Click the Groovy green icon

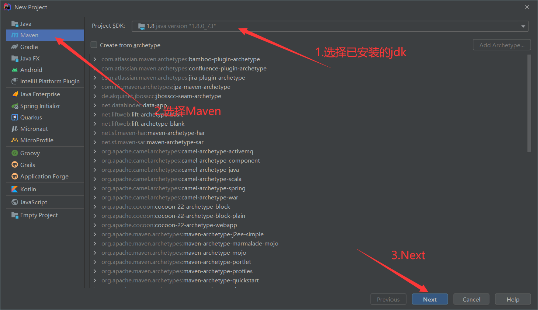tap(15, 153)
